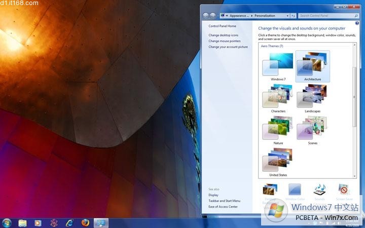Open Desktop Background settings icon
Viewport: 365px width, 228px height.
pos(270,189)
